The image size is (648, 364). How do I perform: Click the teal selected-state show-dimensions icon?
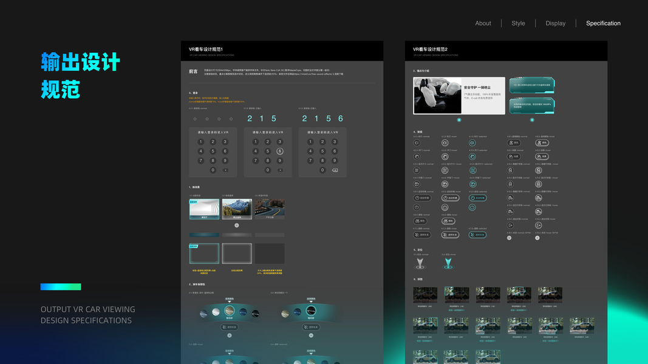(x=472, y=170)
